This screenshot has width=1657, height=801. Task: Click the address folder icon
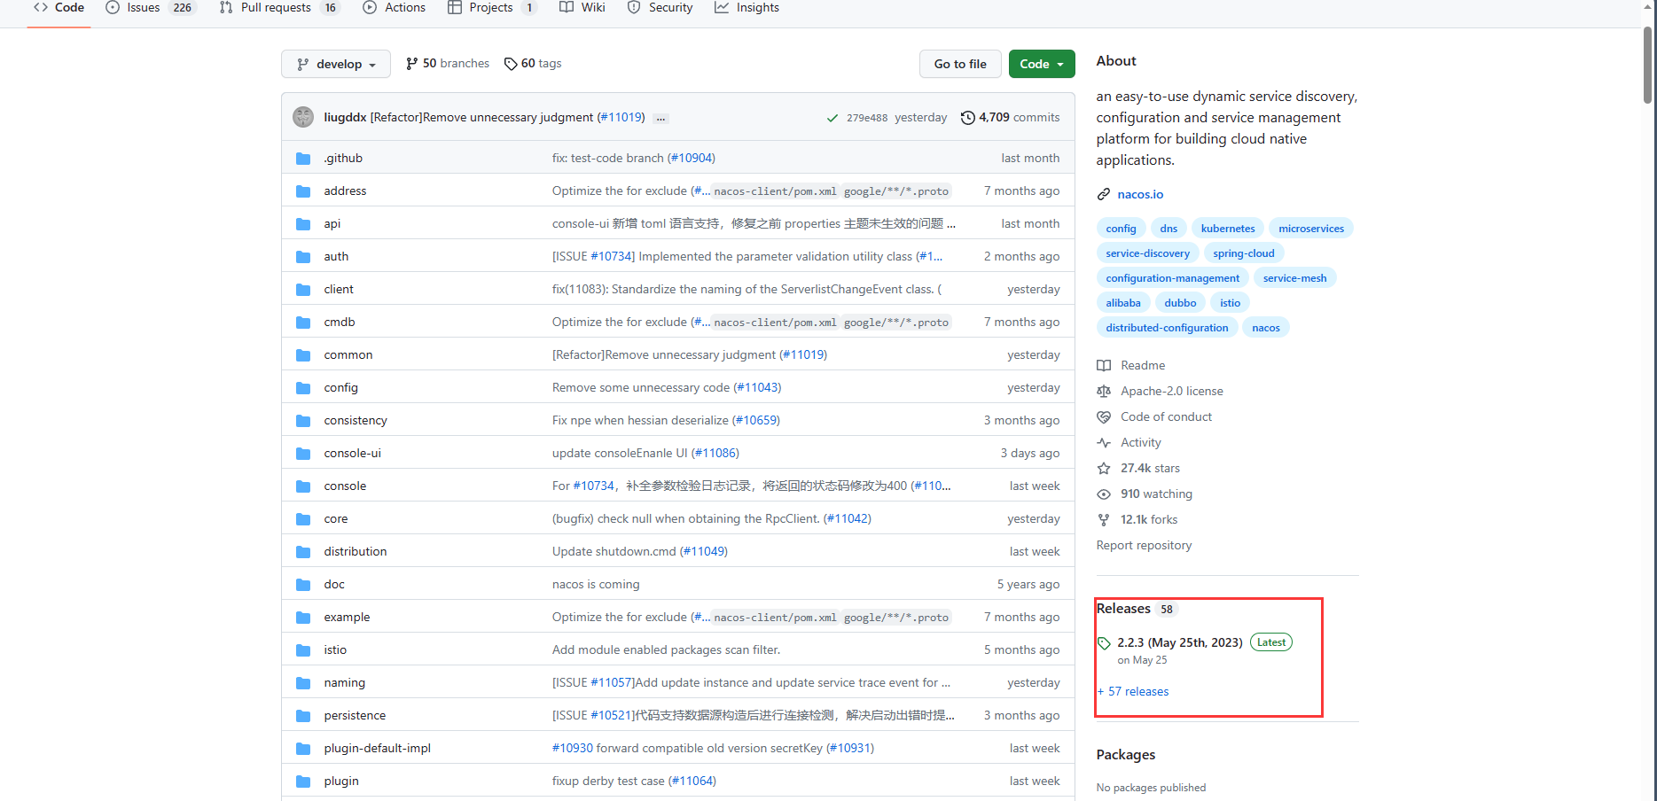coord(303,191)
